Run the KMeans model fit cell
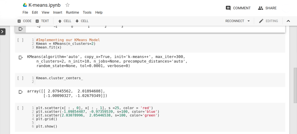This screenshot has width=297, height=134. click(x=20, y=40)
